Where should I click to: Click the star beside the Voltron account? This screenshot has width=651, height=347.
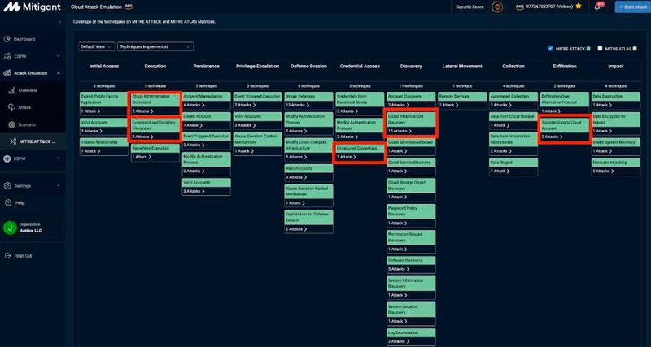[x=579, y=7]
